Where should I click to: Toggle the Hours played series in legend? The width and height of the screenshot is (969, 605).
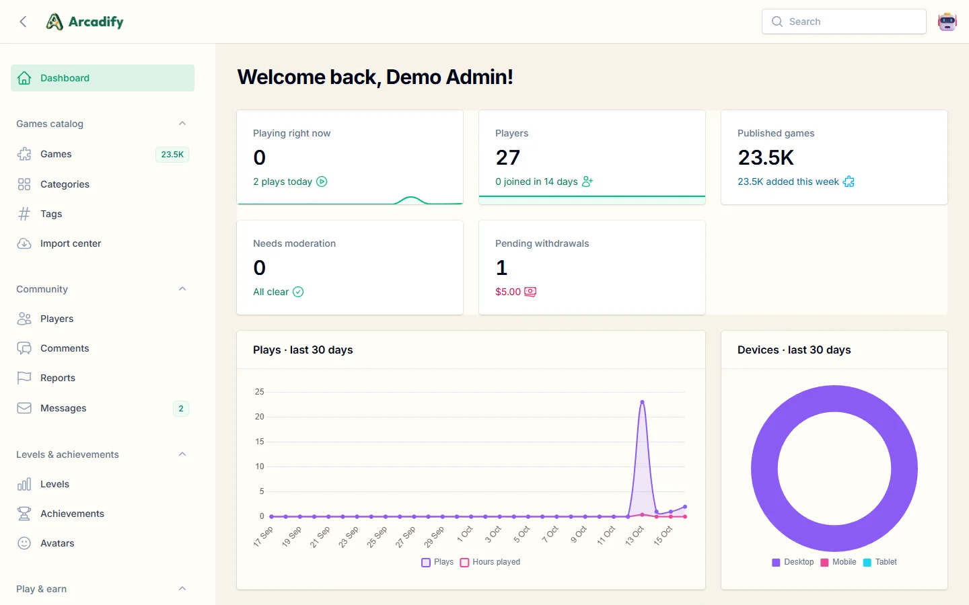(x=490, y=562)
